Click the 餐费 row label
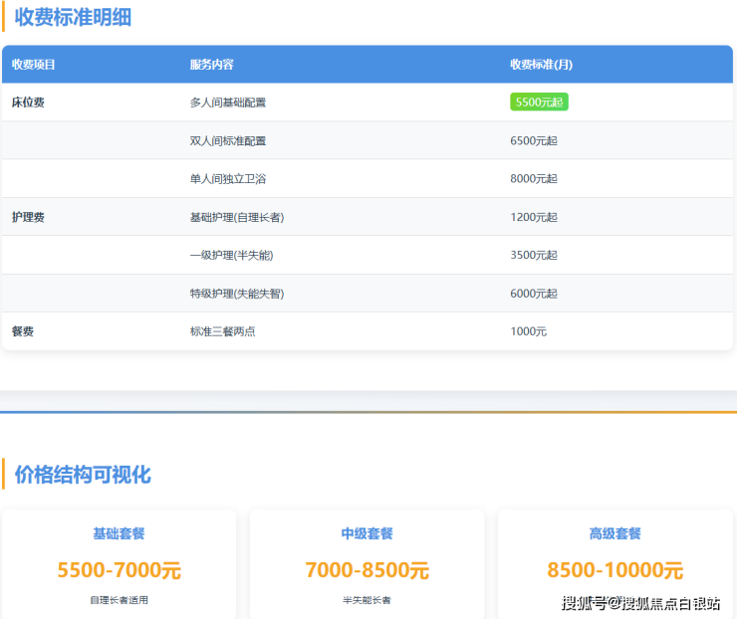Screen dimensions: 737x619 [23, 331]
